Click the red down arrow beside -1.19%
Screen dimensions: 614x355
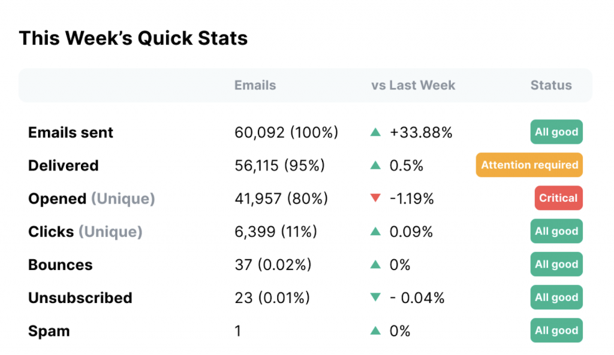pyautogui.click(x=376, y=199)
